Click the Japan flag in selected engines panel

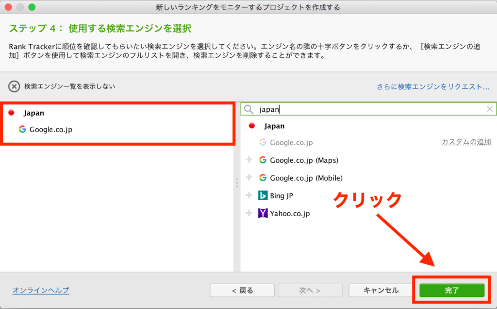pos(12,113)
